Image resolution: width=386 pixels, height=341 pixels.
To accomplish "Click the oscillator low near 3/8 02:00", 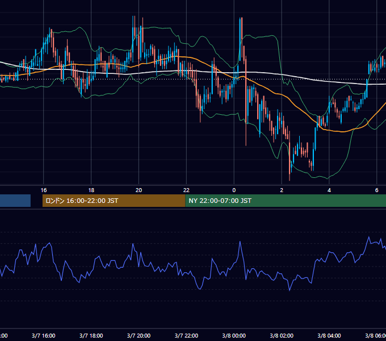I will point(289,290).
